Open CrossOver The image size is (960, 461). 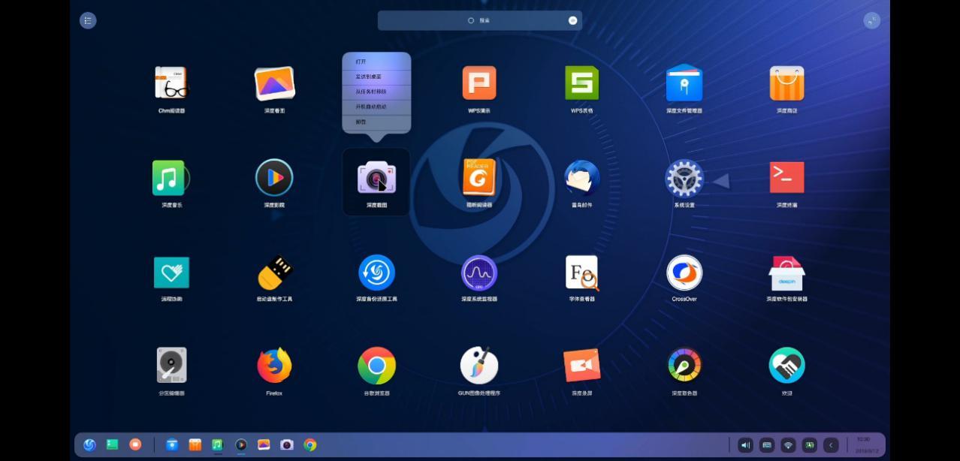[684, 273]
